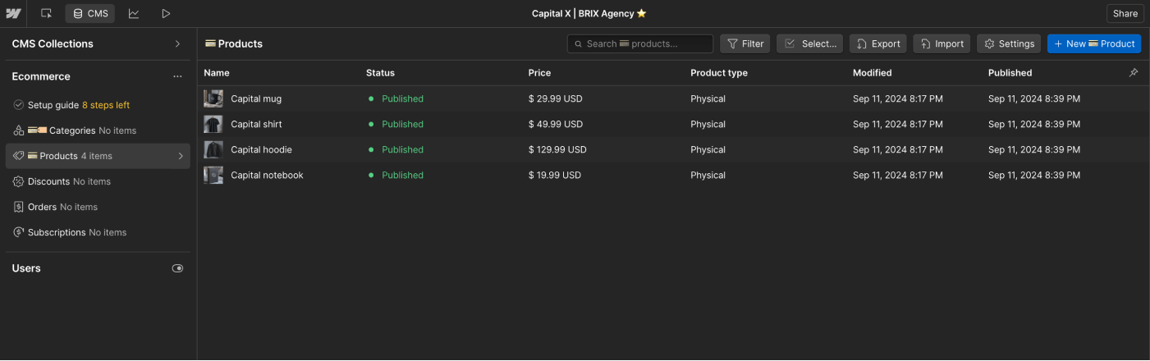Pin the table columns using pin icon
The image size is (1150, 361).
[x=1134, y=73]
